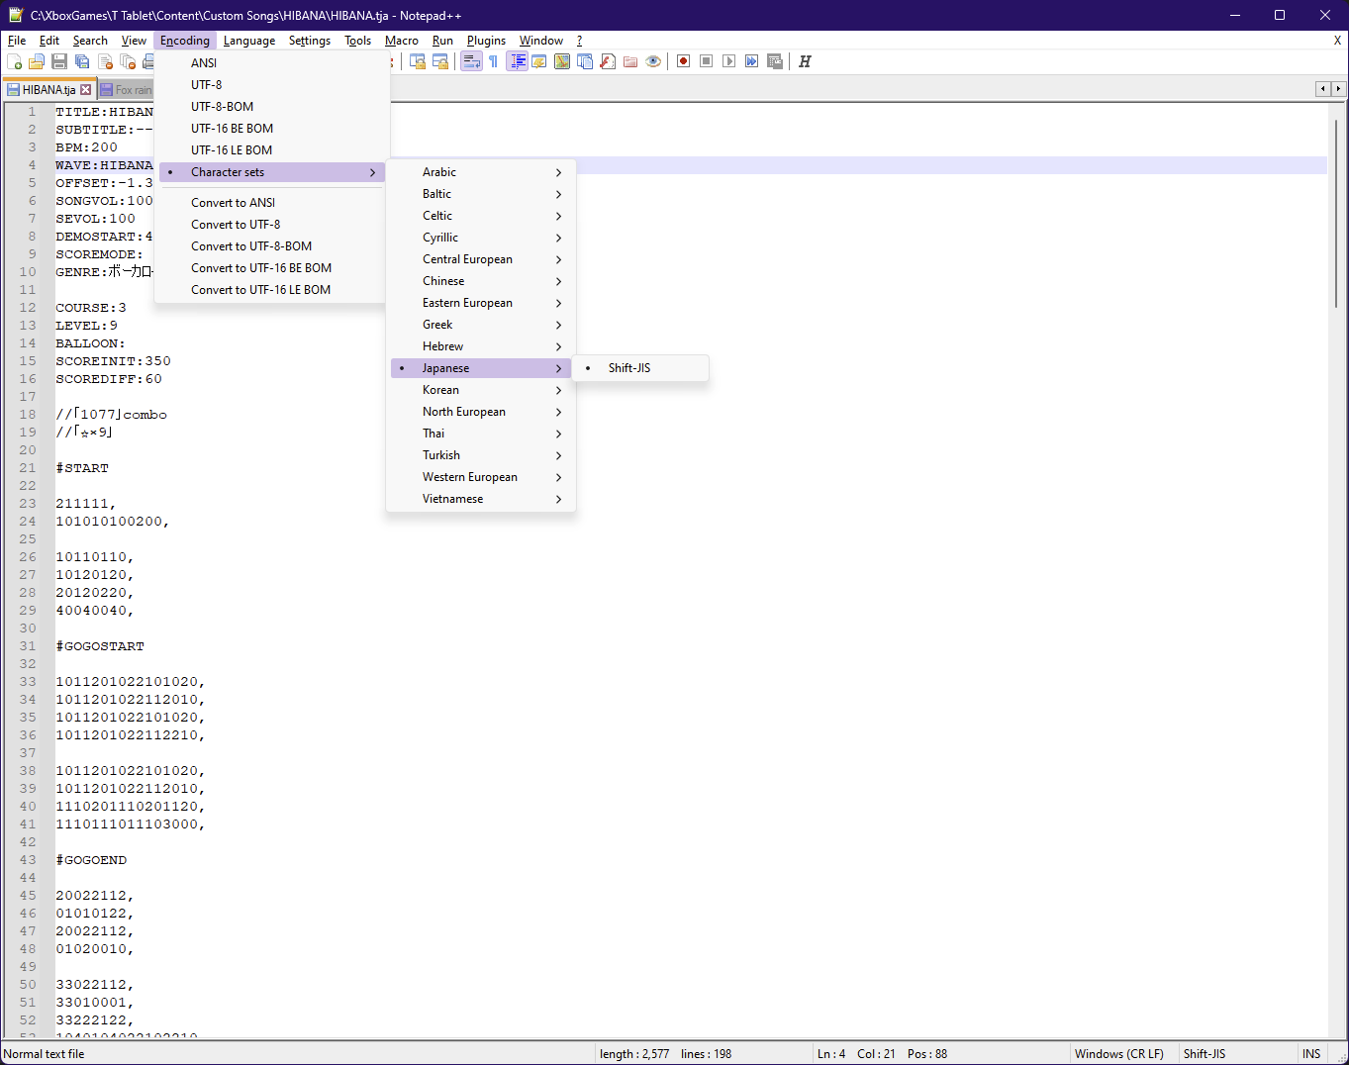Toggle show all characters icon
The image size is (1349, 1065).
pos(494,61)
